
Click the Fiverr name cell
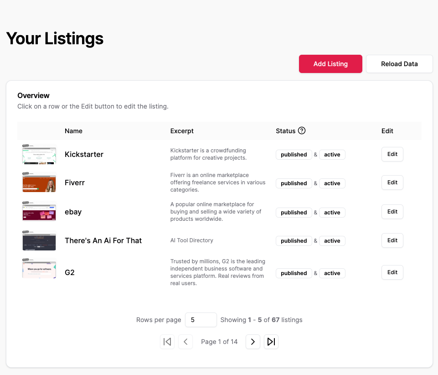pyautogui.click(x=75, y=182)
